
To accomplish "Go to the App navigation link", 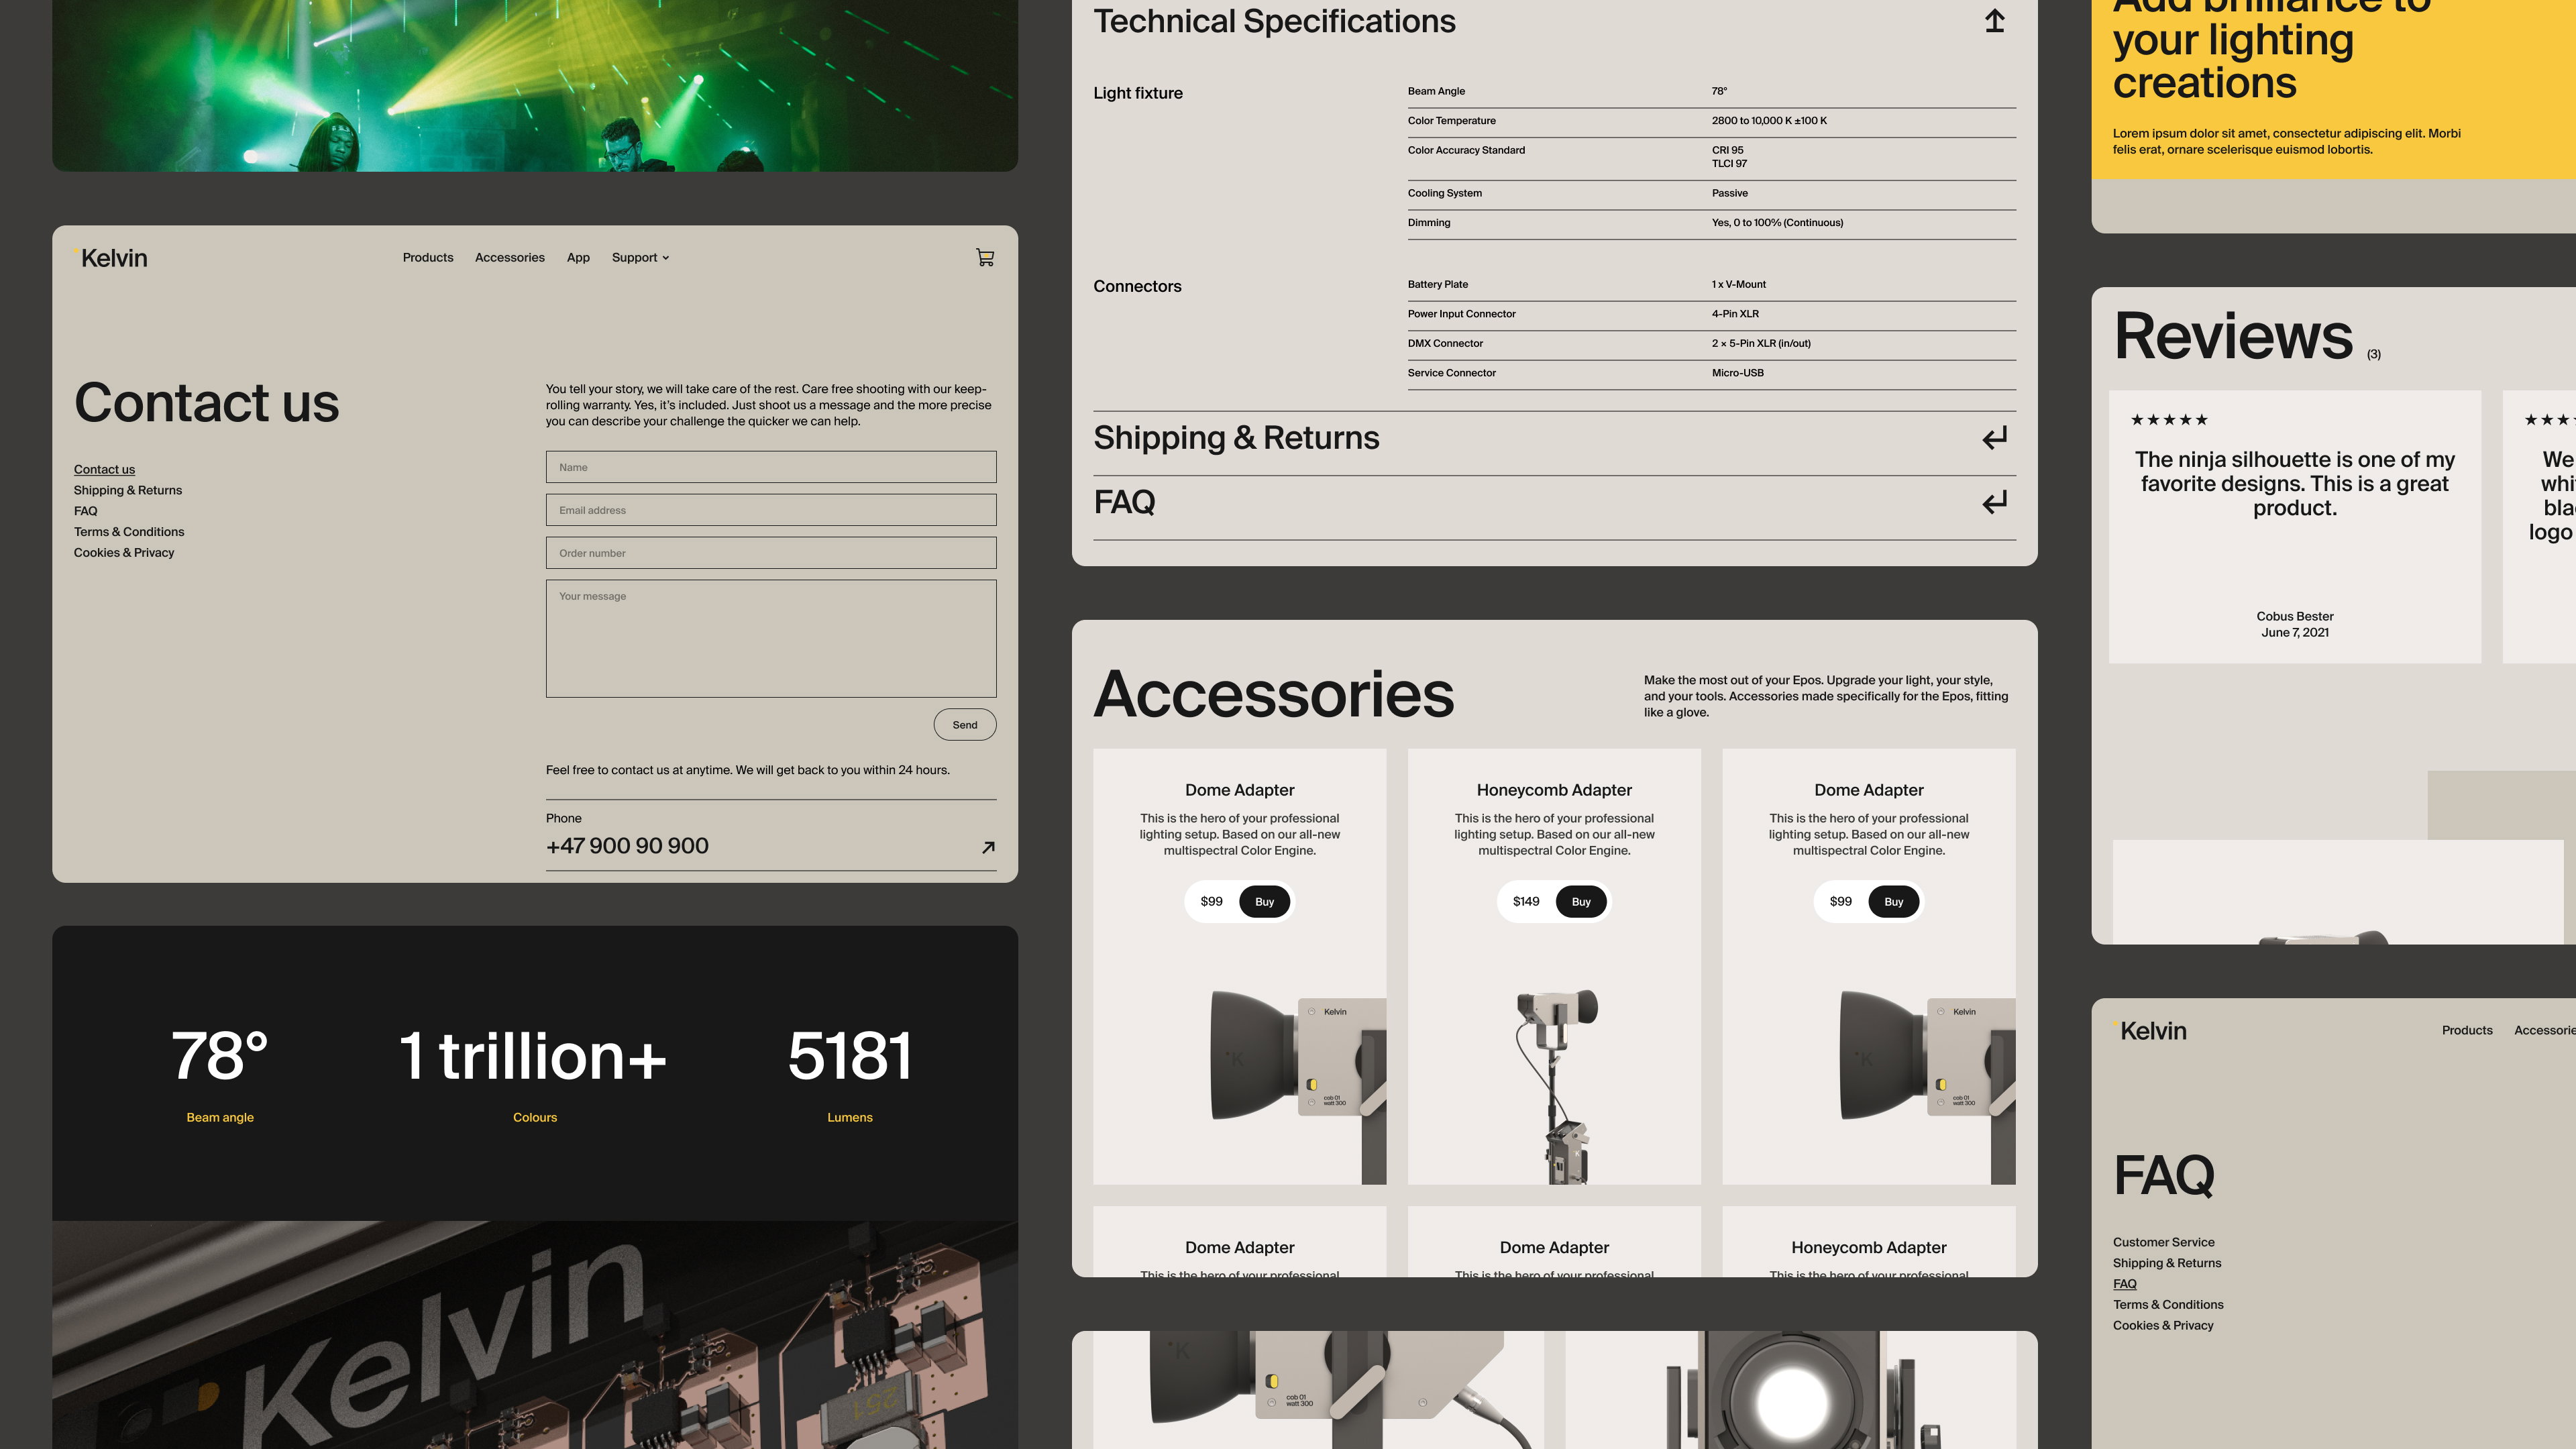I will click(x=578, y=258).
